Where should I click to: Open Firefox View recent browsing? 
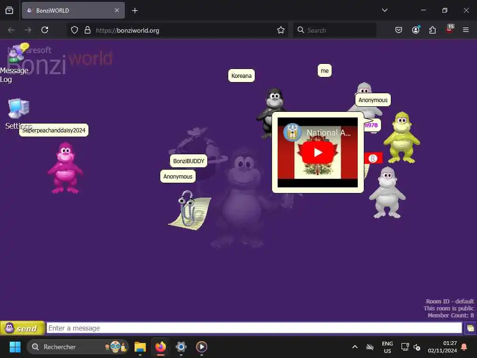pos(9,10)
